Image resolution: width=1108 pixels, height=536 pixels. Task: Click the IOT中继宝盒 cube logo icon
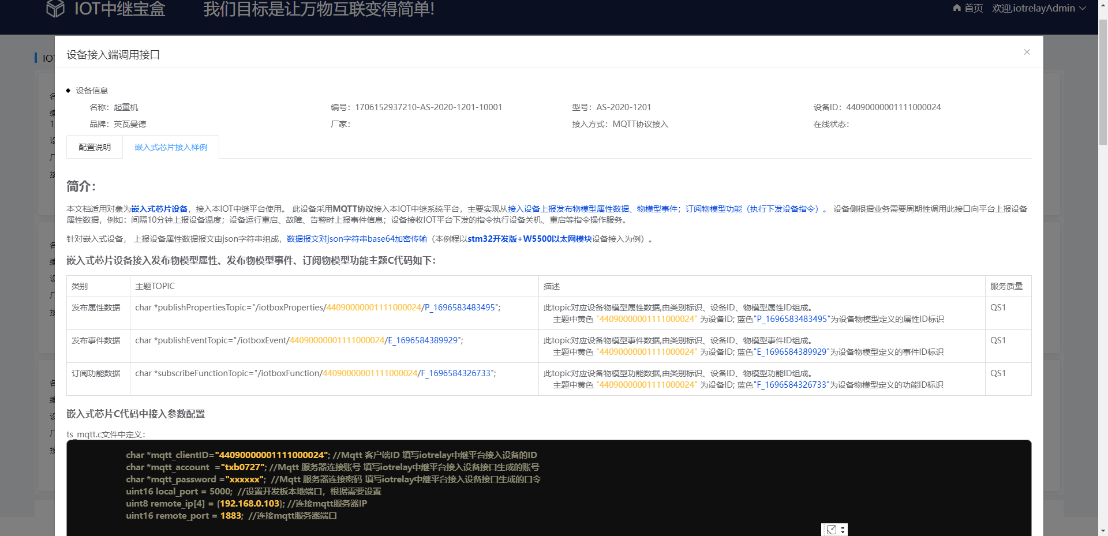point(55,9)
